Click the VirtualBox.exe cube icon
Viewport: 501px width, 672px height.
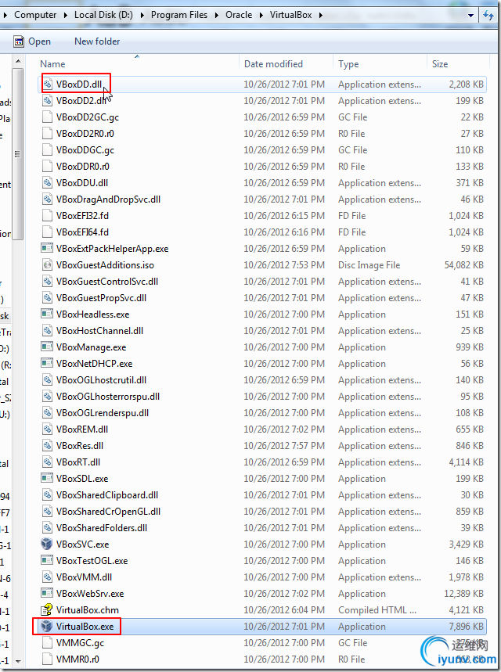click(47, 626)
